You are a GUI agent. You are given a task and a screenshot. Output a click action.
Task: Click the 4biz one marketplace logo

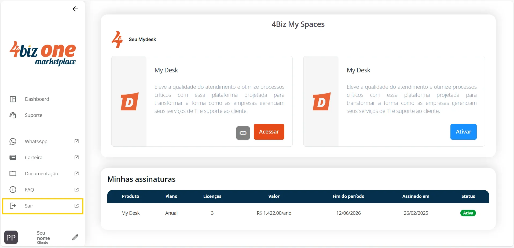point(43,53)
